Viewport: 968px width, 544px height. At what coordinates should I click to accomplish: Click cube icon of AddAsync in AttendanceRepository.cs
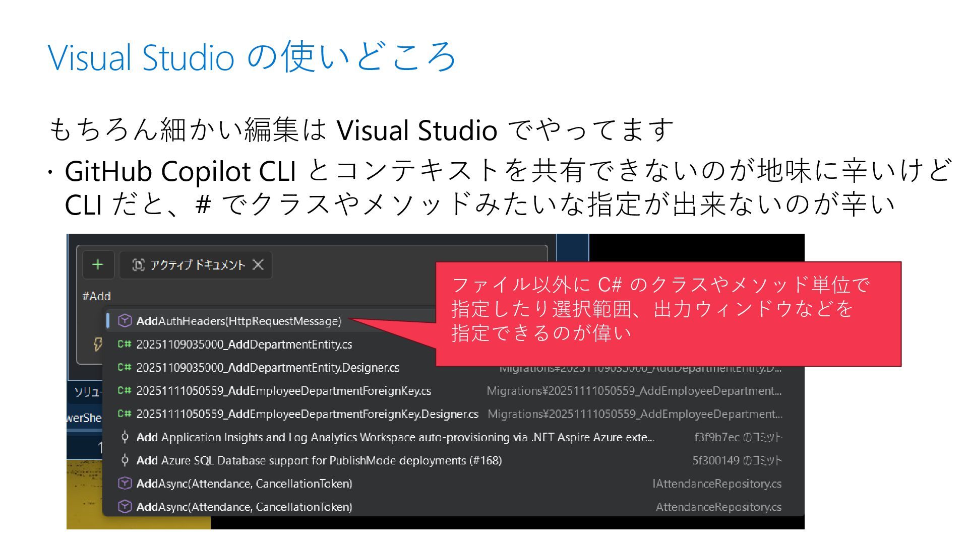click(125, 506)
